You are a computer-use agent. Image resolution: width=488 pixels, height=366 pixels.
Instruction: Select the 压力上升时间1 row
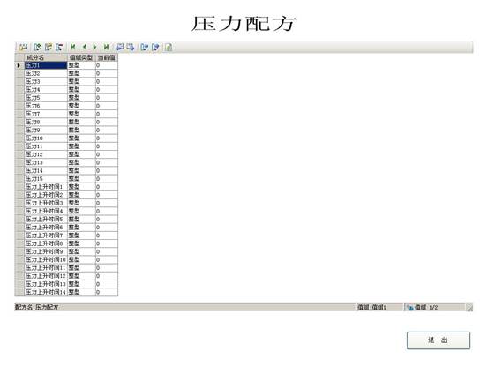tap(66, 187)
